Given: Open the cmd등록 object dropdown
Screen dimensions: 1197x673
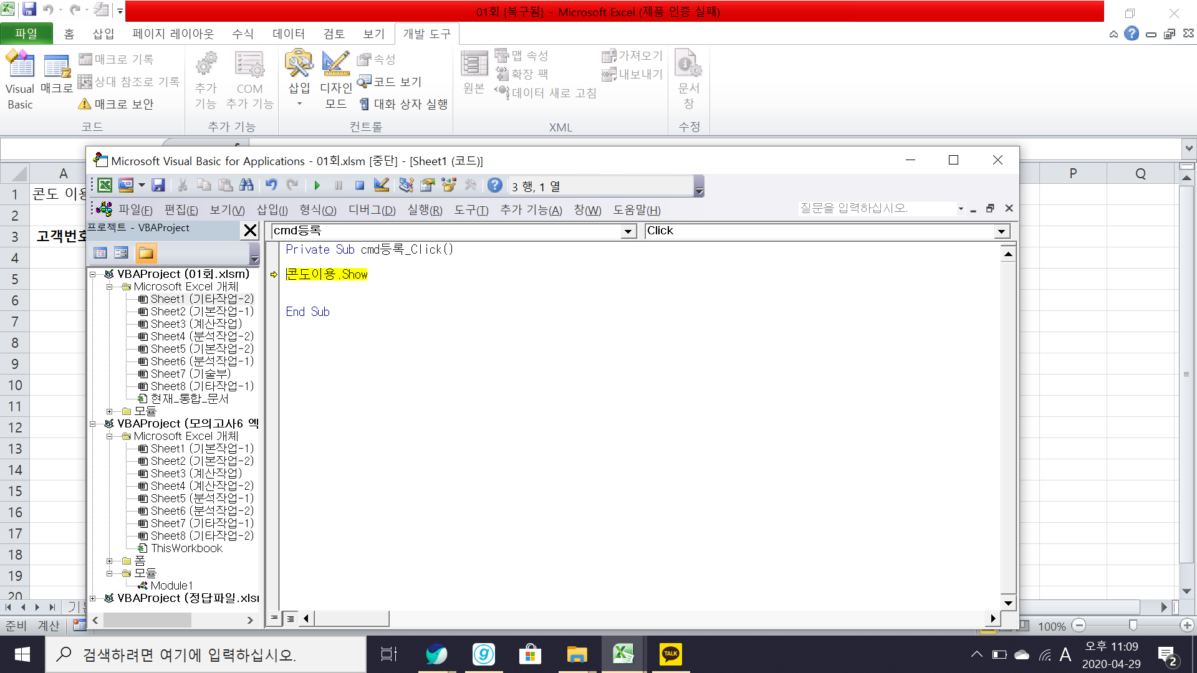Looking at the screenshot, I should tap(628, 232).
